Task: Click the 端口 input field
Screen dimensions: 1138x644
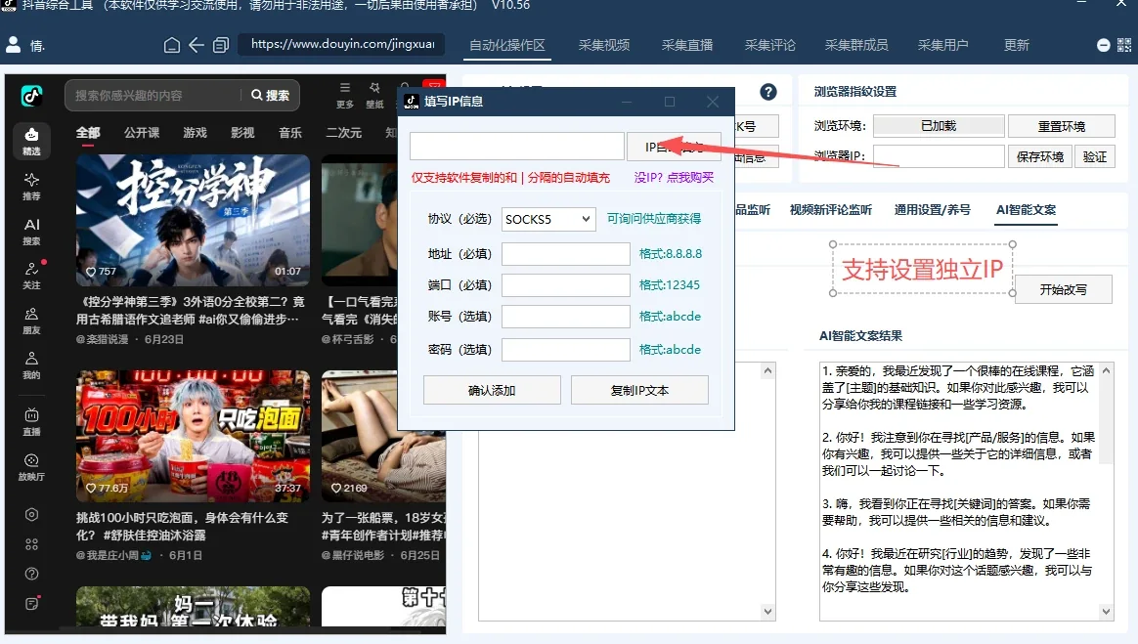Action: 565,285
